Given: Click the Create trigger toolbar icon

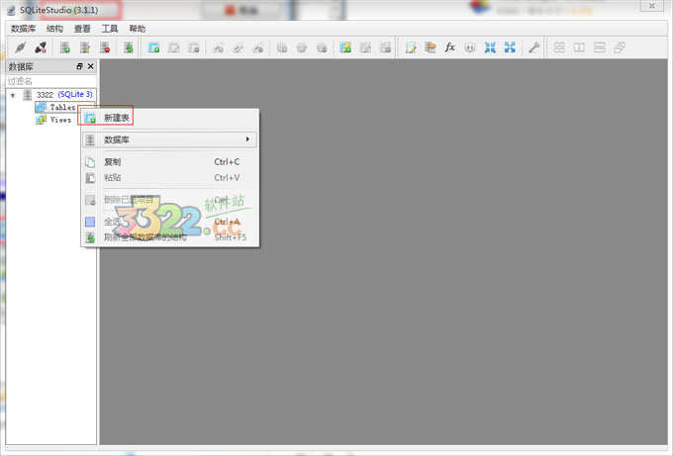Looking at the screenshot, I should [x=281, y=47].
